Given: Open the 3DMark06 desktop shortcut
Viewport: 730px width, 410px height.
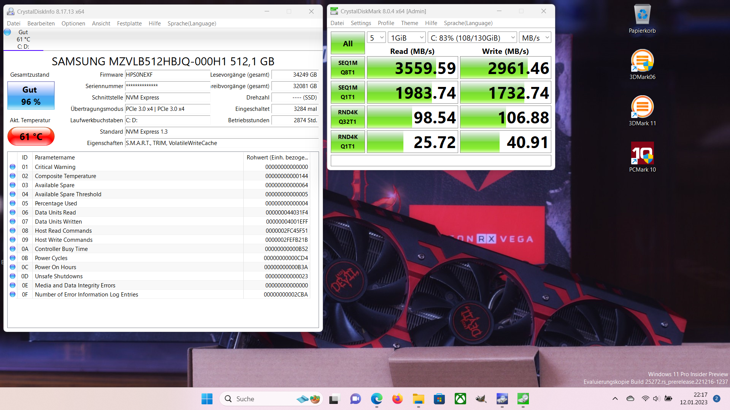Looking at the screenshot, I should (642, 61).
